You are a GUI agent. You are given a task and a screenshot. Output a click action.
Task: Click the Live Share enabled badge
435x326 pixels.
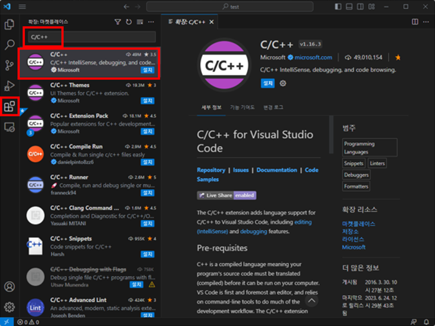227,195
